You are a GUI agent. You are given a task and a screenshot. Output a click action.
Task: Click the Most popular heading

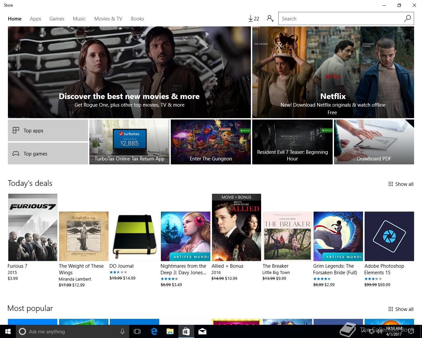pyautogui.click(x=30, y=308)
